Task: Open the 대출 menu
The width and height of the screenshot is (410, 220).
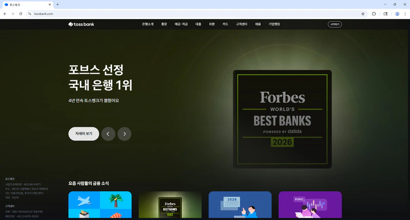Action: click(198, 24)
